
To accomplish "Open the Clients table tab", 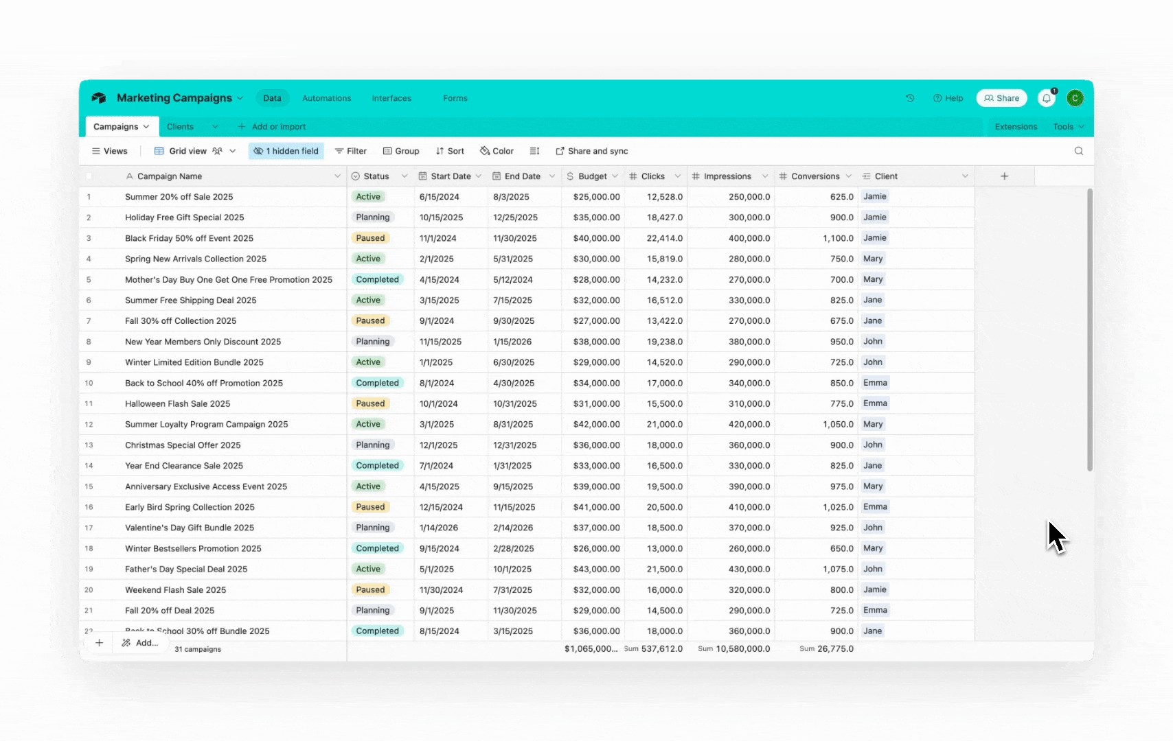I will point(180,126).
